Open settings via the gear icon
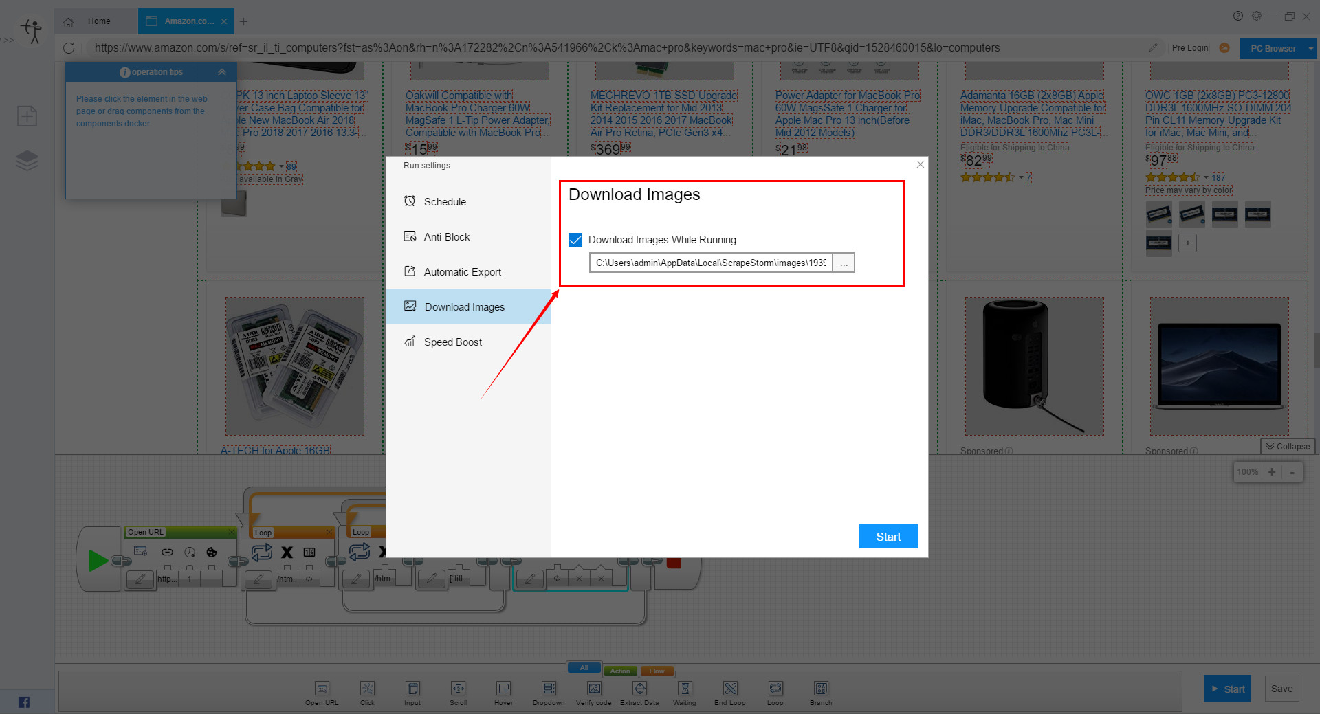The height and width of the screenshot is (714, 1320). point(1256,16)
